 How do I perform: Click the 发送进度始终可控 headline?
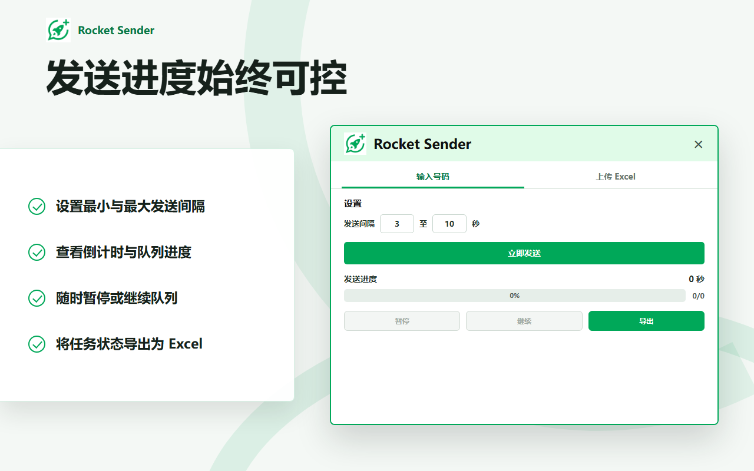pos(197,77)
